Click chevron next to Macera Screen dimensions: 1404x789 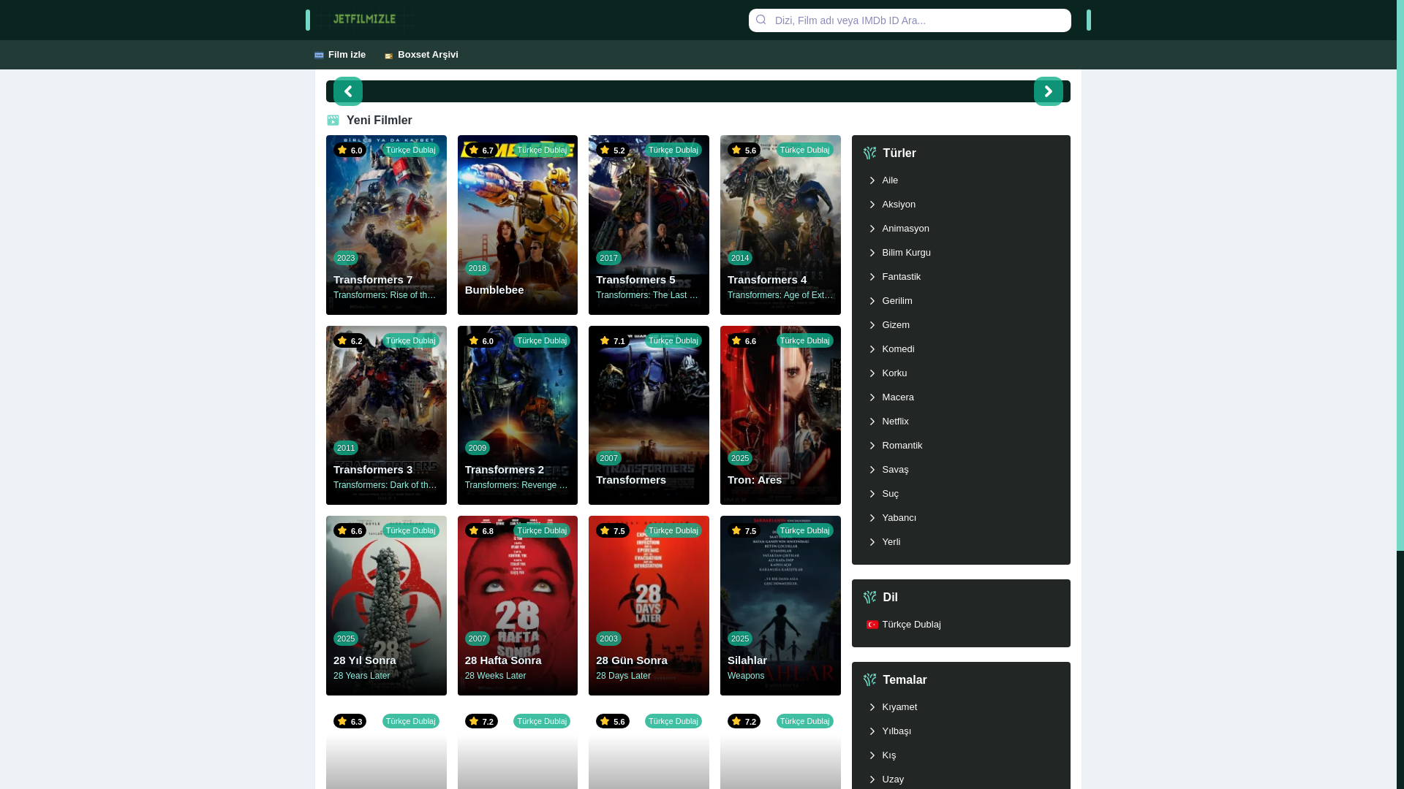coord(872,397)
